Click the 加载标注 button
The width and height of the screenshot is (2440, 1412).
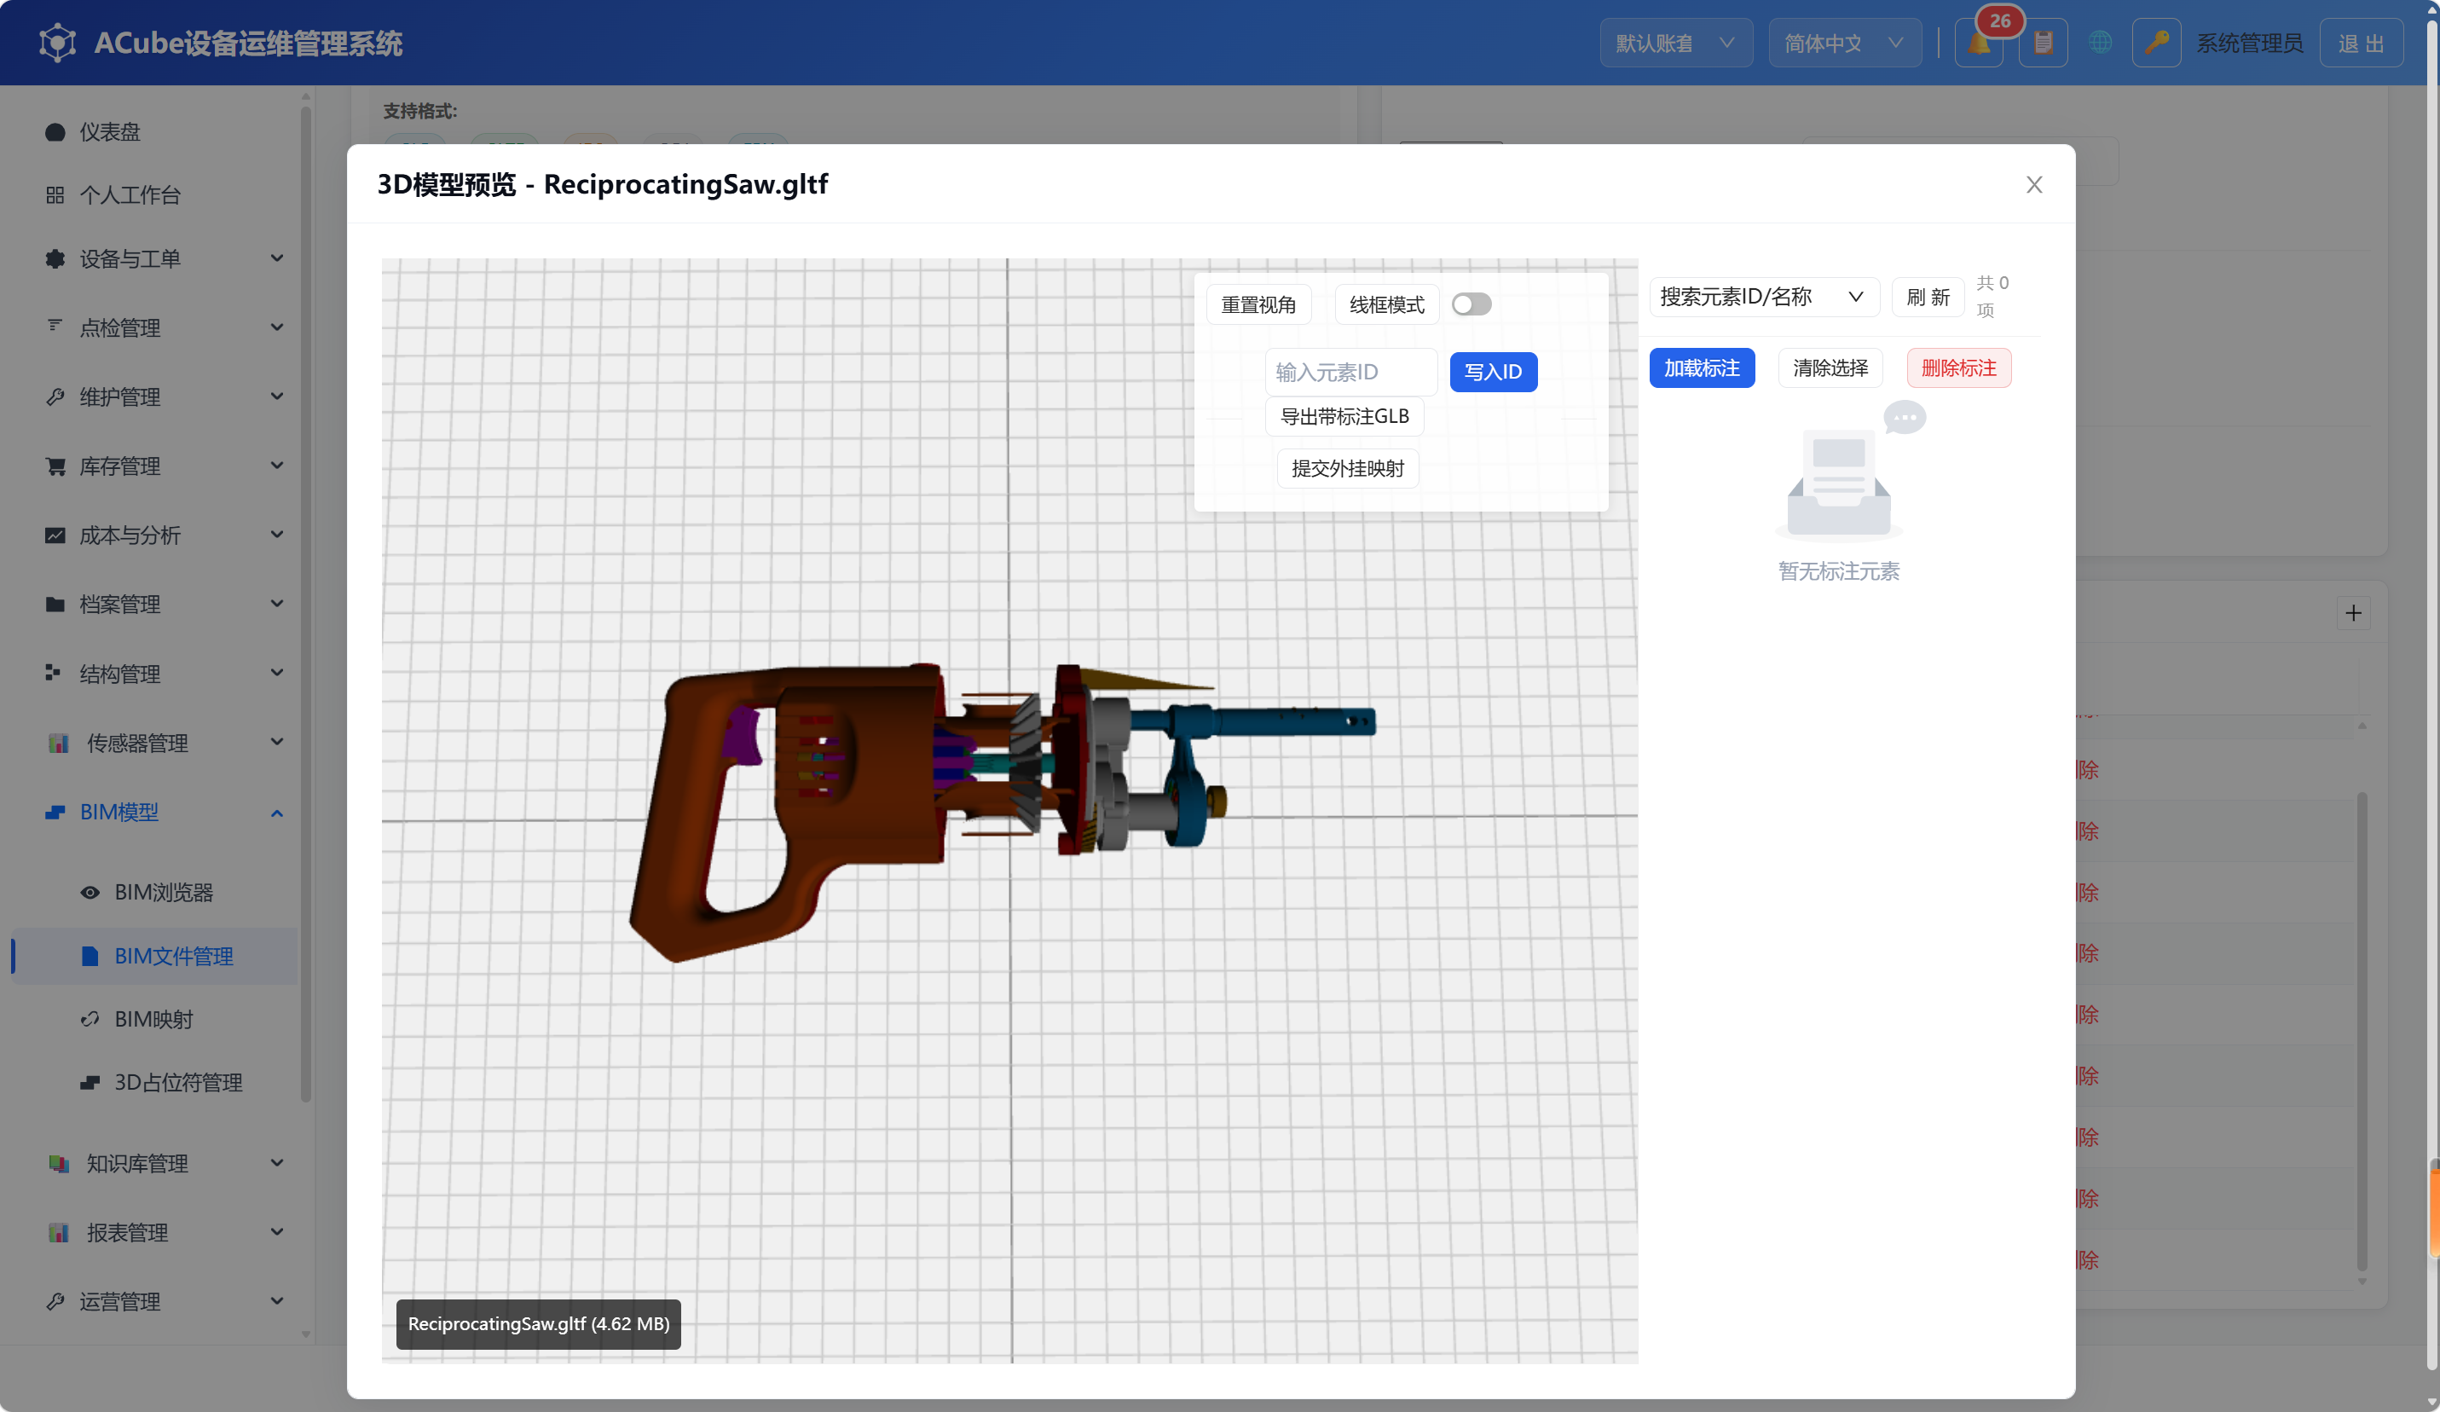pyautogui.click(x=1703, y=368)
